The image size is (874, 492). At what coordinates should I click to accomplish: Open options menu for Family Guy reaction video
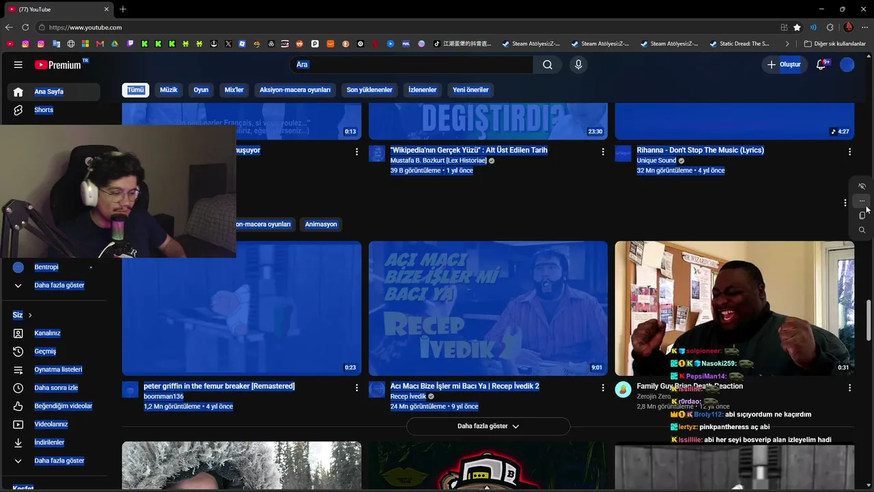coord(849,387)
